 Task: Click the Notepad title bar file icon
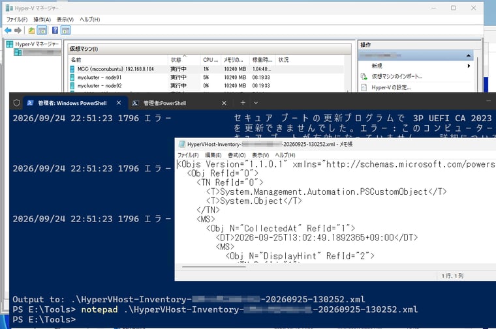pyautogui.click(x=182, y=144)
